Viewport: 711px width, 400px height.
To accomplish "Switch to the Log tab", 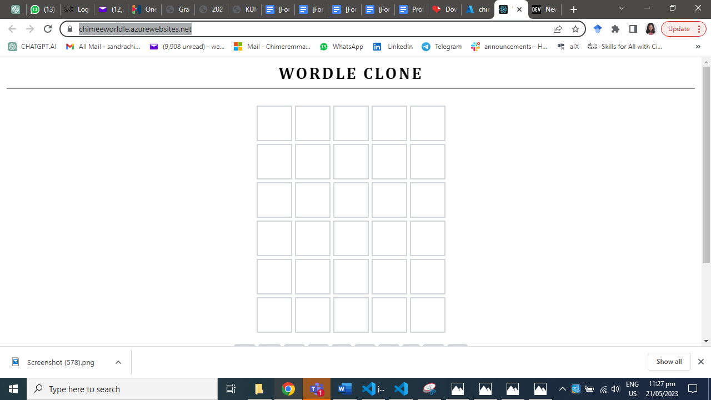I will [77, 9].
